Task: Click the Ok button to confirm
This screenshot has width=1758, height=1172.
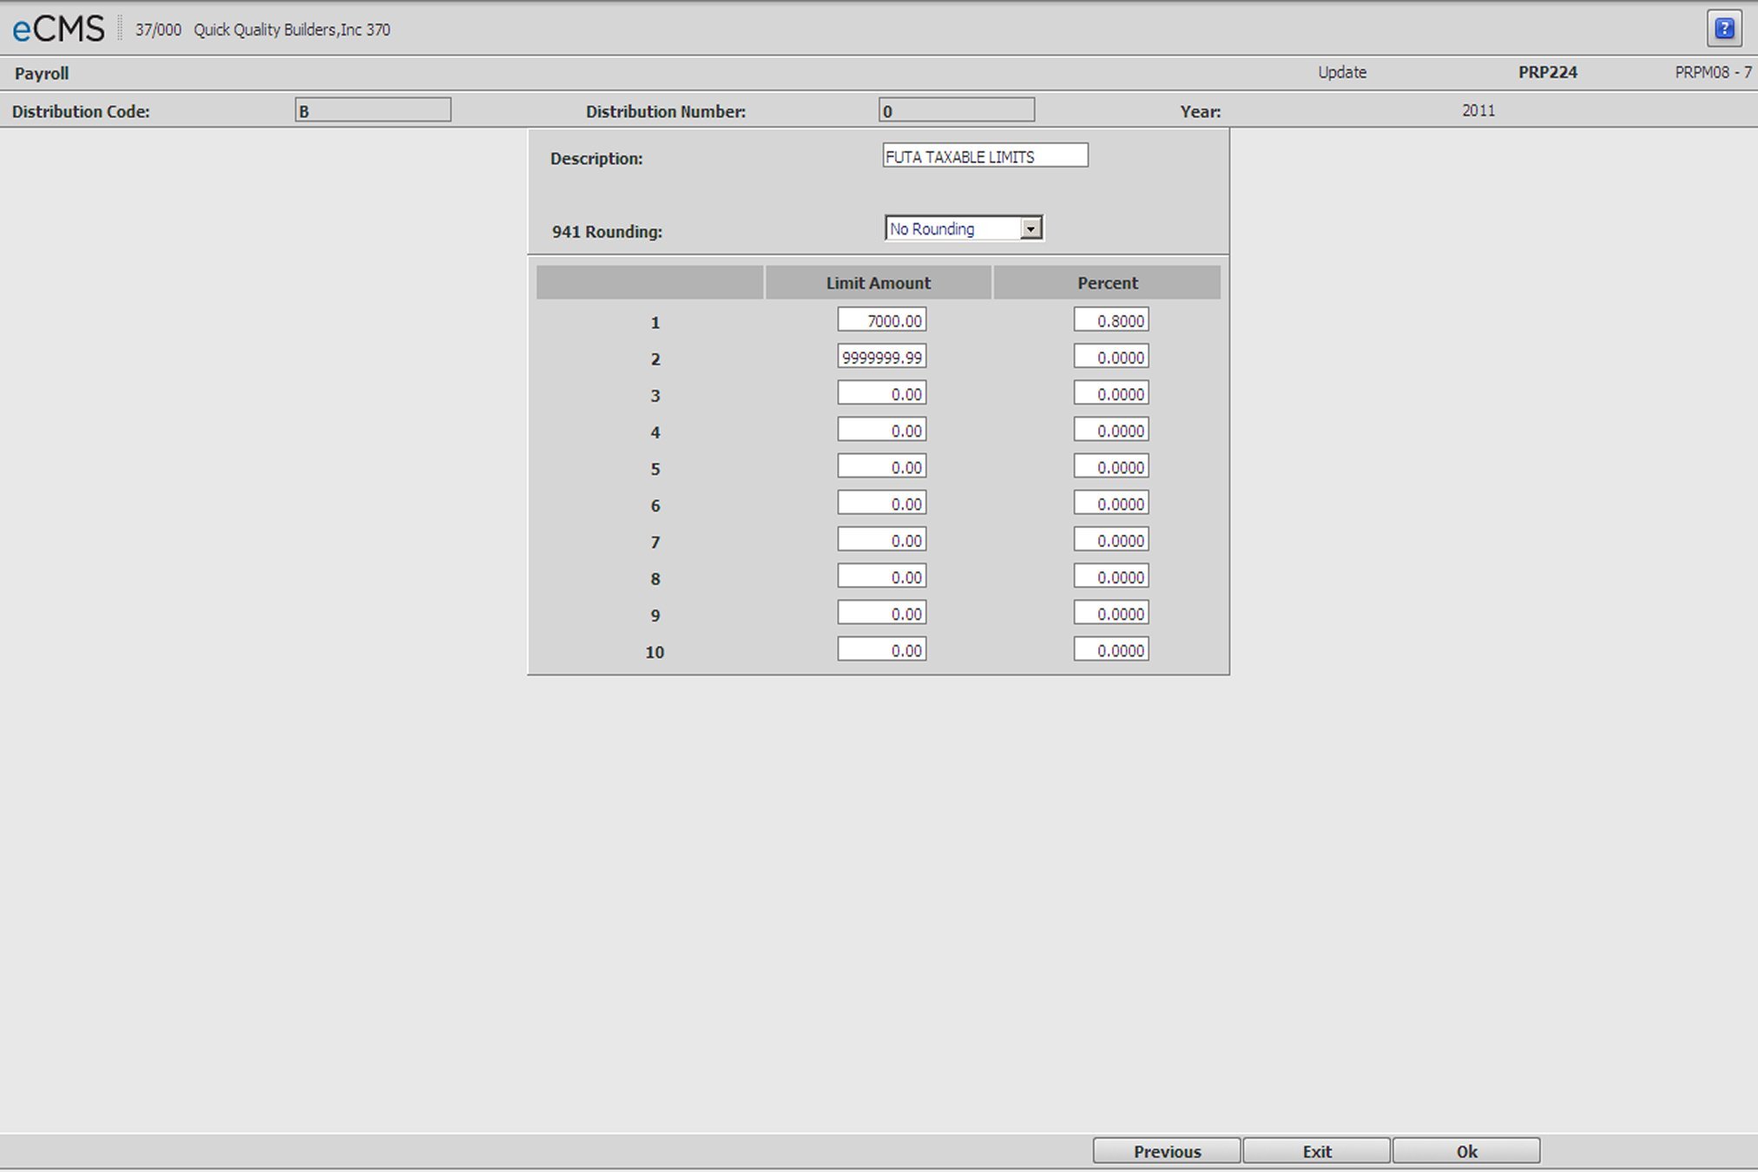Action: (x=1466, y=1151)
